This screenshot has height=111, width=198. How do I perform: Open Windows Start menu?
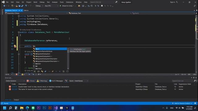[x=5, y=108]
